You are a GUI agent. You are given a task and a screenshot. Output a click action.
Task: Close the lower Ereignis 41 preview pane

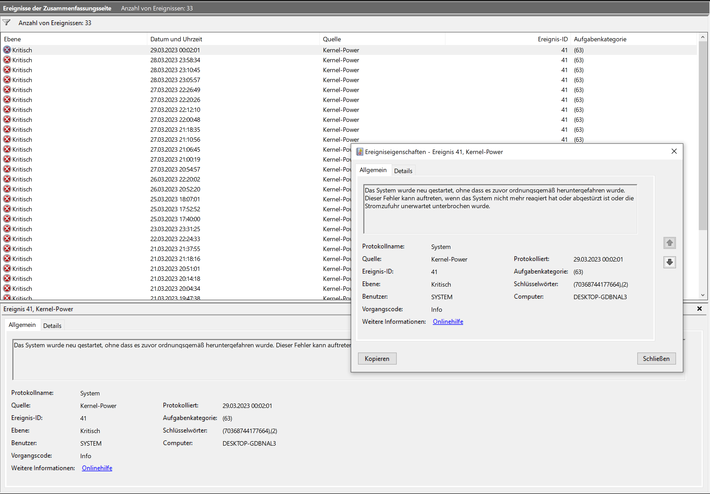(x=699, y=308)
